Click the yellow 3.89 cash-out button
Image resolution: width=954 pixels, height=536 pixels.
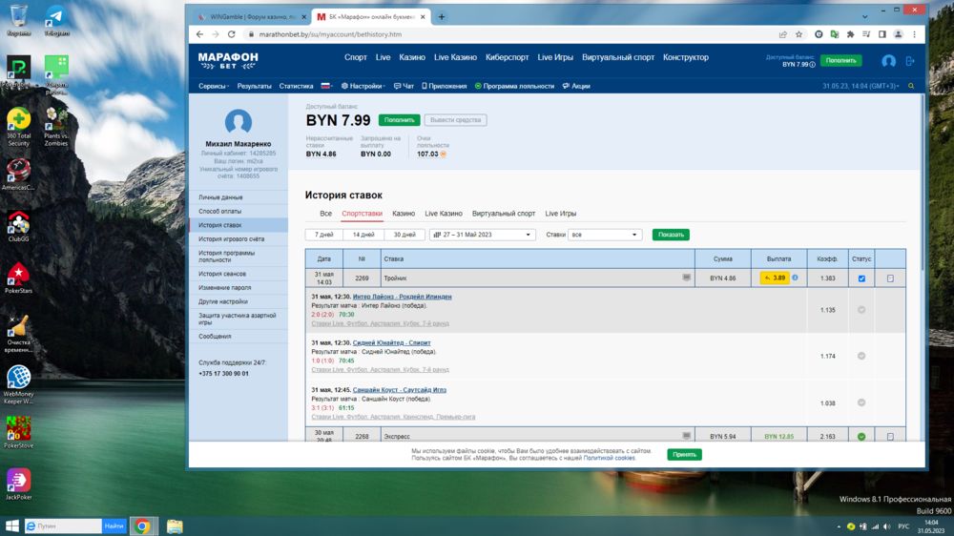[775, 278]
